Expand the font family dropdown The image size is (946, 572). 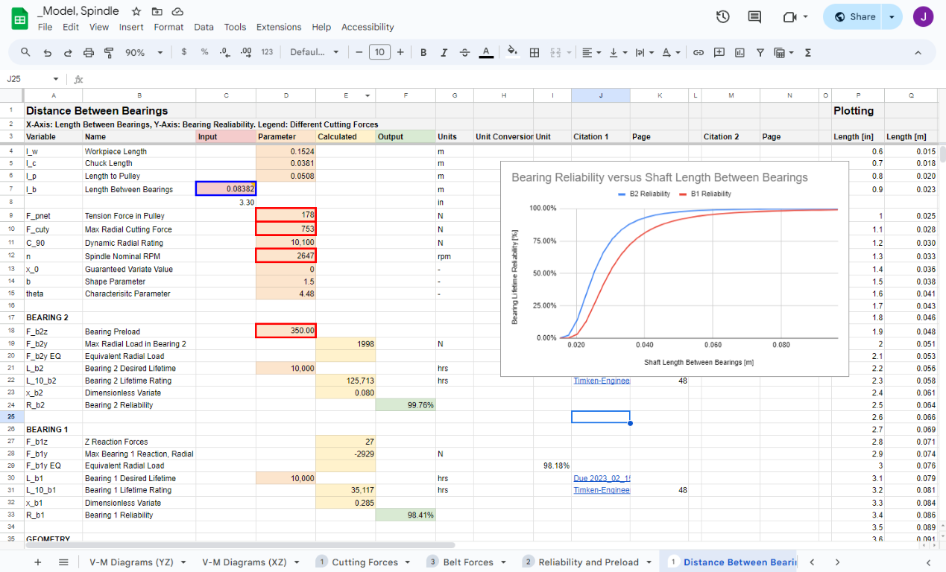[x=314, y=52]
